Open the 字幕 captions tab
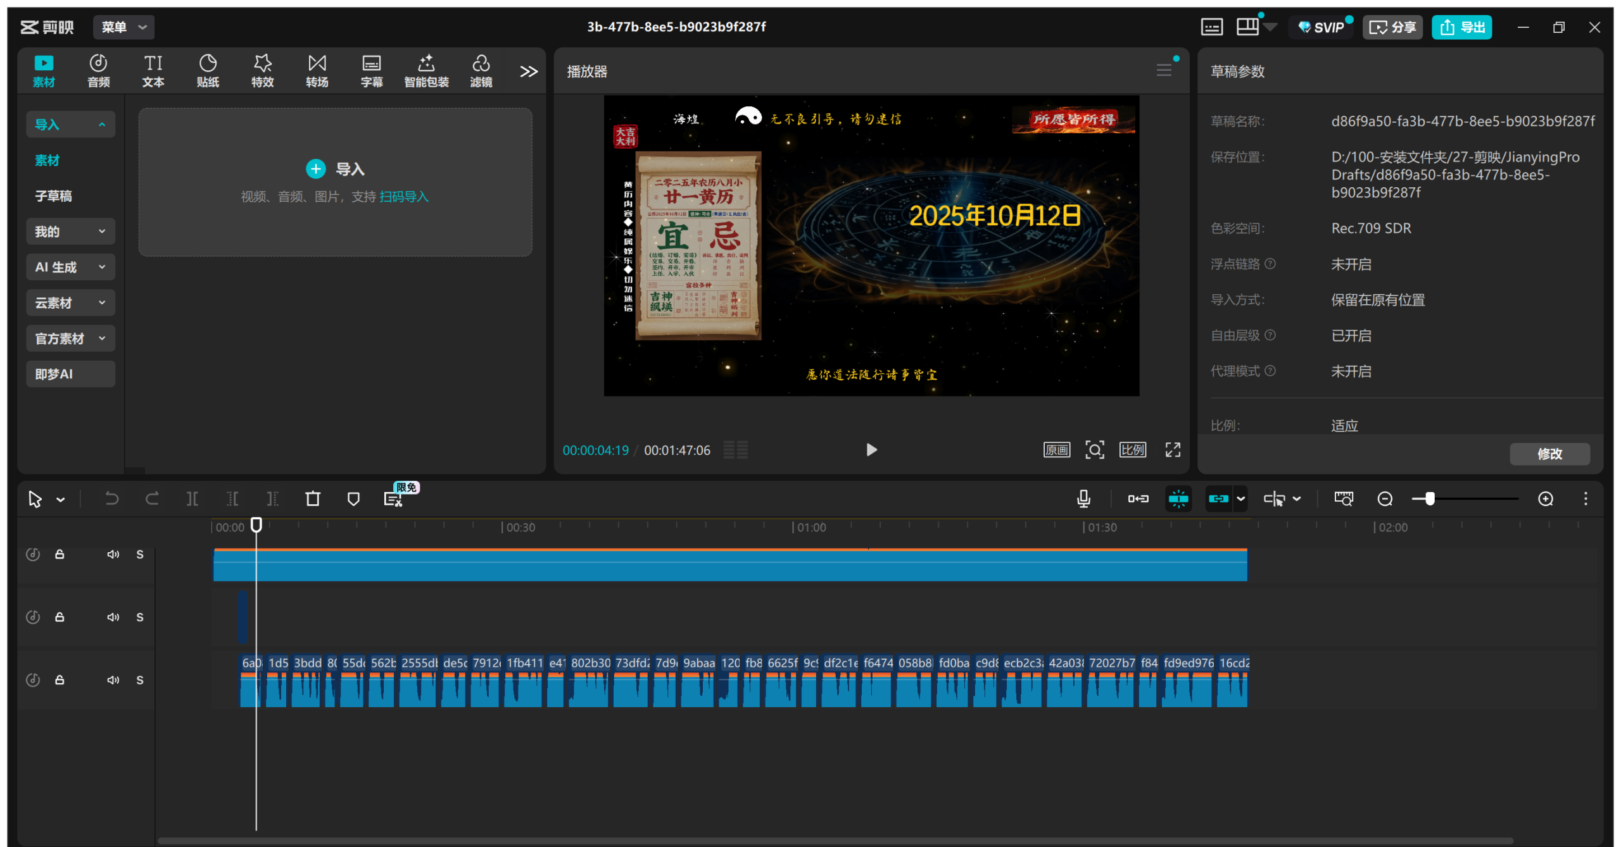 [372, 71]
